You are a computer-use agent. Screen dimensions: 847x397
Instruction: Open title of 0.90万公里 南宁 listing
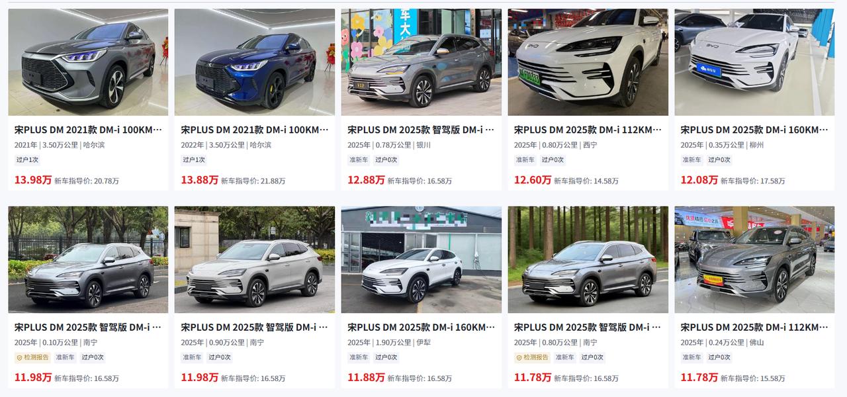[x=255, y=328]
